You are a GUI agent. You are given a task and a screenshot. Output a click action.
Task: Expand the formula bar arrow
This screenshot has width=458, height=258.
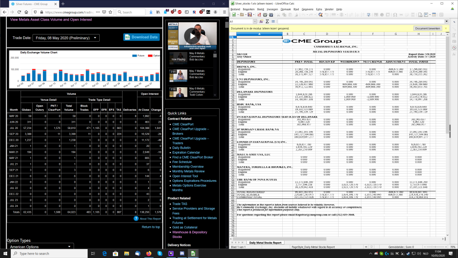click(x=447, y=21)
